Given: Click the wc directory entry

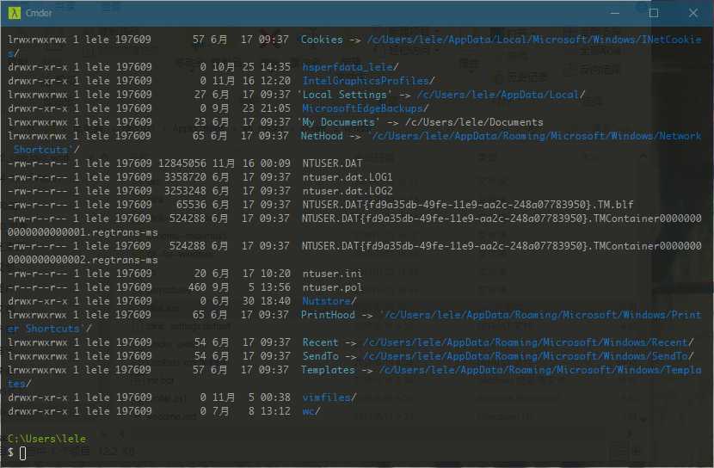Looking at the screenshot, I should 311,411.
